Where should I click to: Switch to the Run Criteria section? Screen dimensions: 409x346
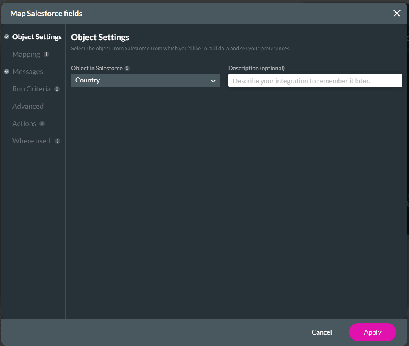(x=32, y=89)
